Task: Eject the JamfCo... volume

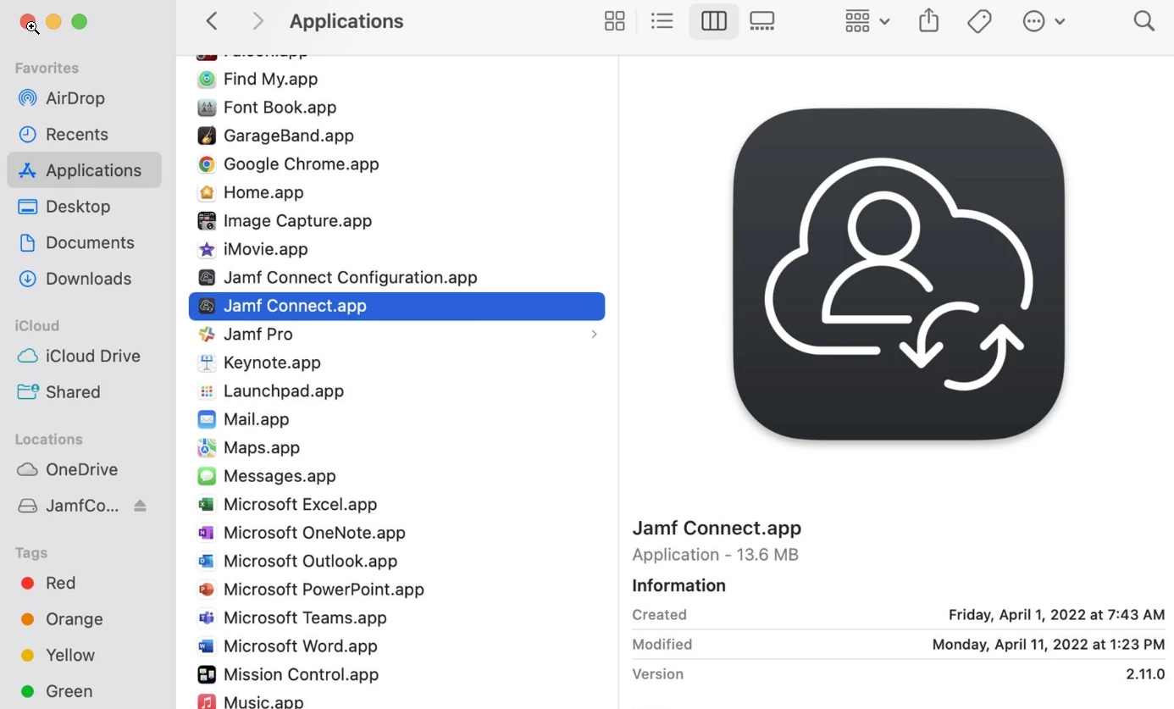Action: (x=141, y=506)
